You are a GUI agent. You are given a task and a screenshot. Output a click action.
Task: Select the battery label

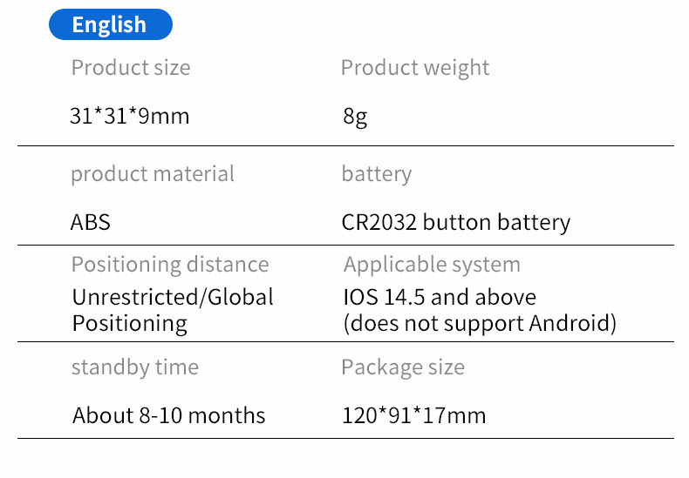[376, 174]
